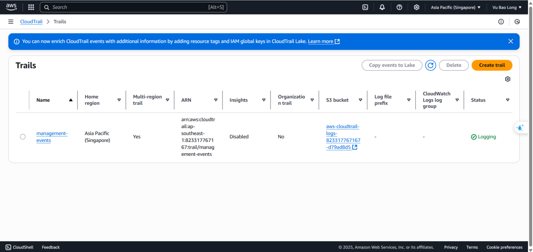Click the Trails breadcrumb item
The width and height of the screenshot is (533, 252).
click(60, 21)
